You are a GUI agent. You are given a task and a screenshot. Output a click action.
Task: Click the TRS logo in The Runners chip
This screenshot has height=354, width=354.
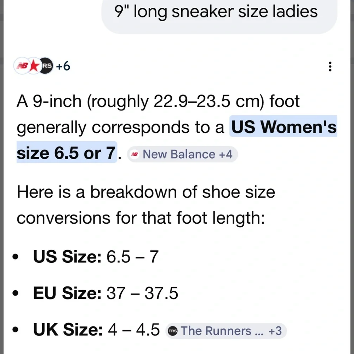click(173, 331)
